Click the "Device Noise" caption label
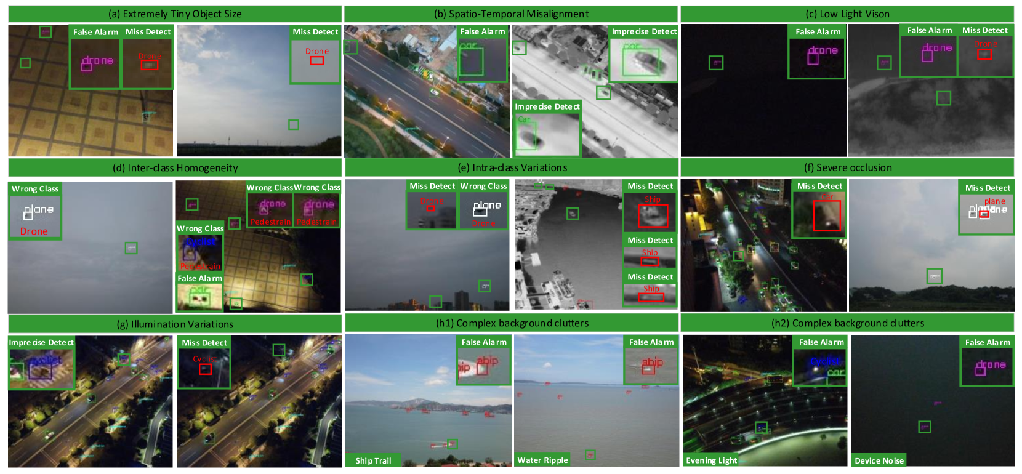The image size is (1022, 474). (879, 460)
